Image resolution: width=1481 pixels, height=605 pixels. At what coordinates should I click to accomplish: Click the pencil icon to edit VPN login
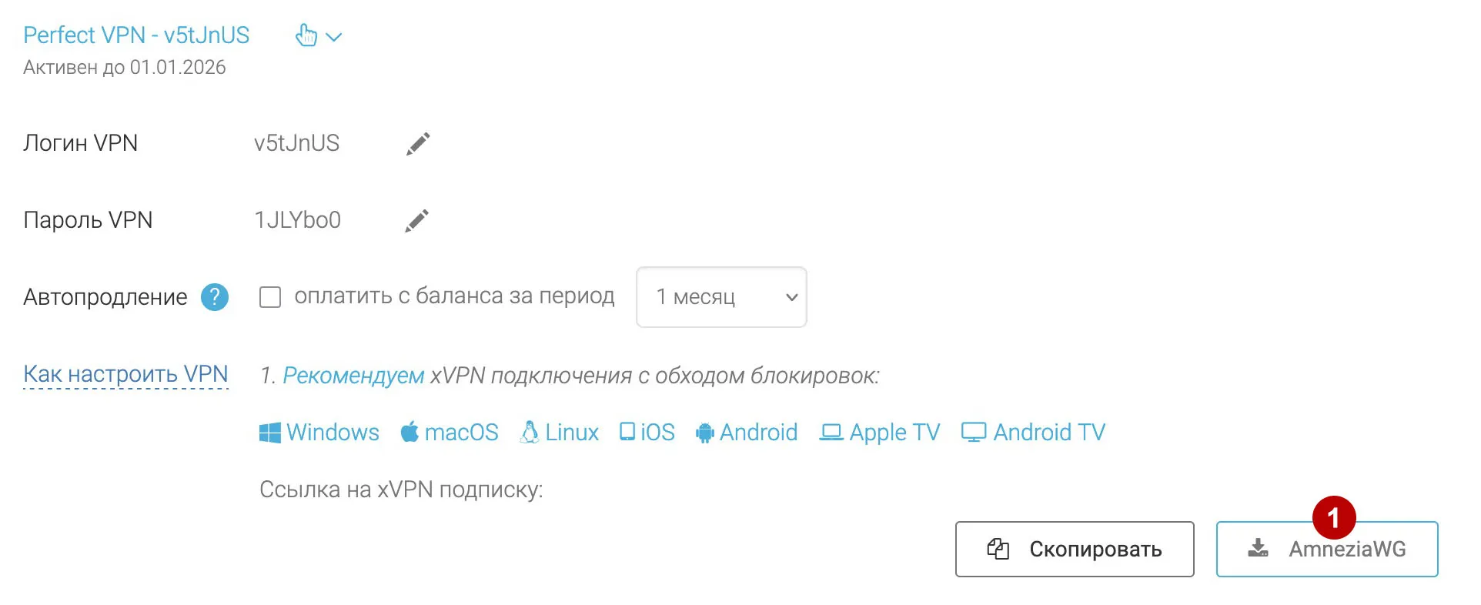[418, 143]
